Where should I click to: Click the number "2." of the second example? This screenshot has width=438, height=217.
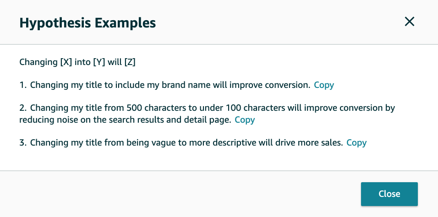tap(23, 108)
